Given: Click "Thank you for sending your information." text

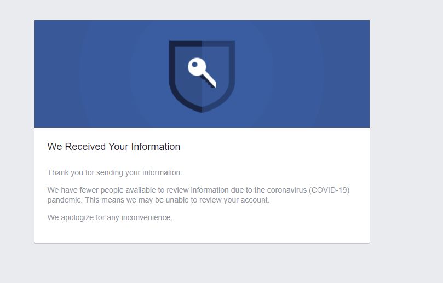Looking at the screenshot, I should point(114,172).
